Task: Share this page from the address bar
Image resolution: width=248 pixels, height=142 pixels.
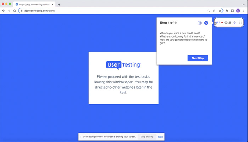Action: pos(214,11)
